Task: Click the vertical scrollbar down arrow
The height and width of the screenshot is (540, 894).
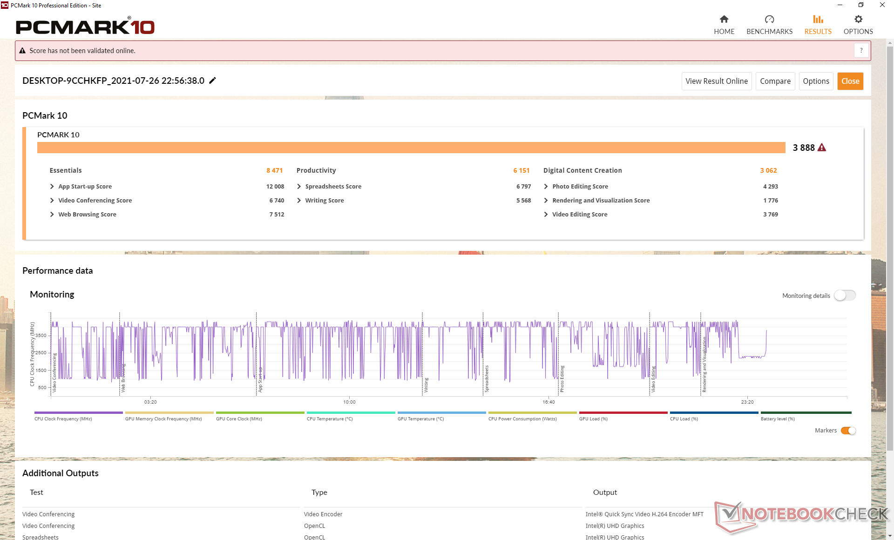Action: 890,536
